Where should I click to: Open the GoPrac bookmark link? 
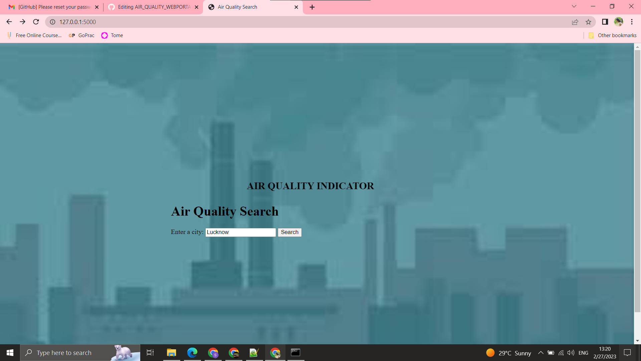[81, 35]
